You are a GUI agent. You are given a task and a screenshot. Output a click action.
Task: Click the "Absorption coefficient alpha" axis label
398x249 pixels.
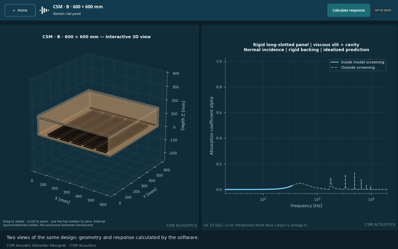(212, 125)
